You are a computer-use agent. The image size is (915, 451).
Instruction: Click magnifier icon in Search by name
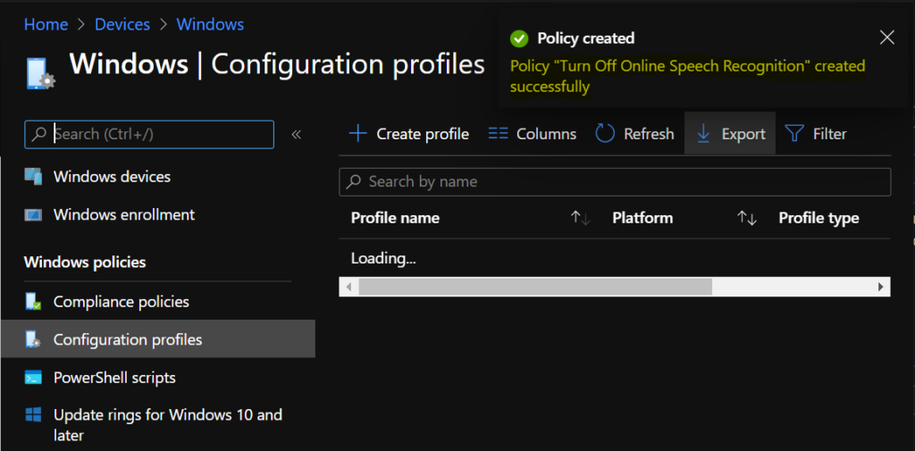353,182
